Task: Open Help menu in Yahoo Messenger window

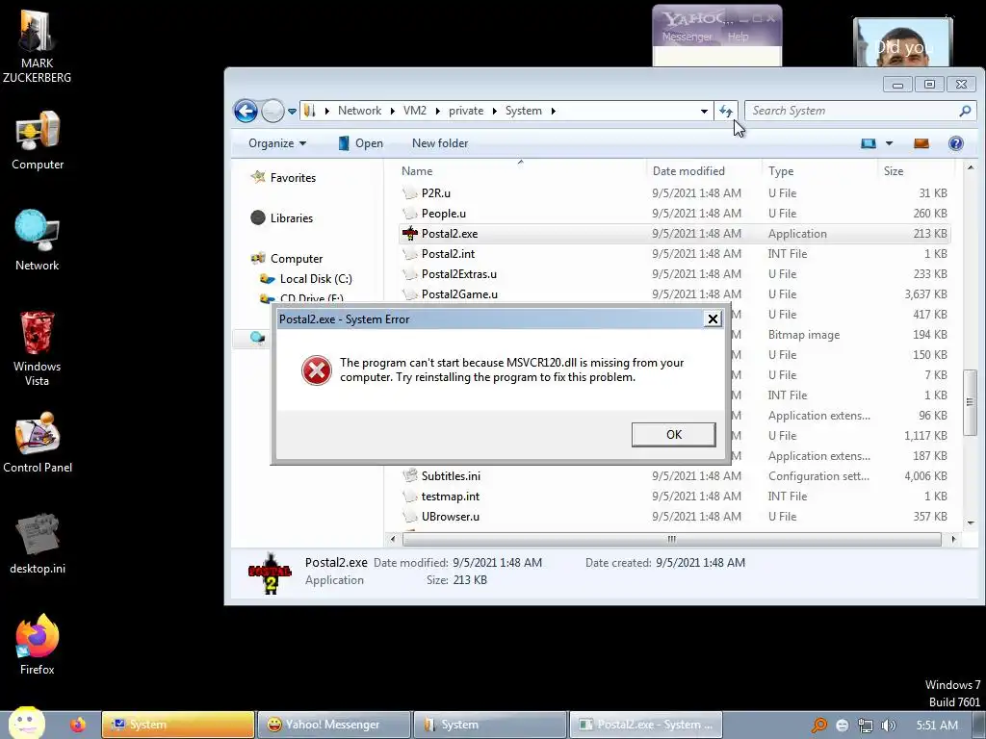Action: click(x=739, y=37)
